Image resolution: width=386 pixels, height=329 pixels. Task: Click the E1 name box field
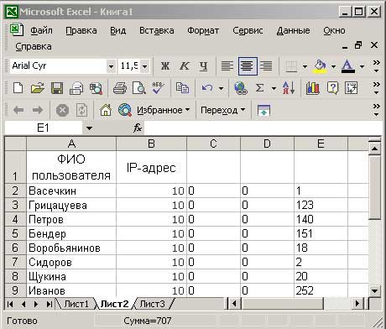point(44,128)
